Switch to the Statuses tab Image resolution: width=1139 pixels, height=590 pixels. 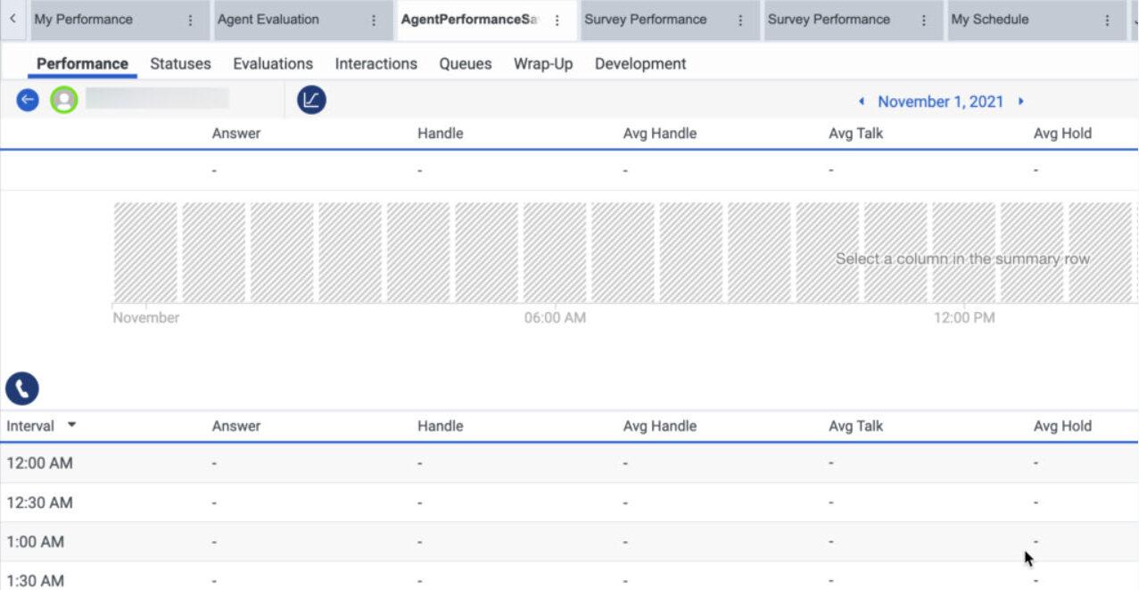click(180, 63)
